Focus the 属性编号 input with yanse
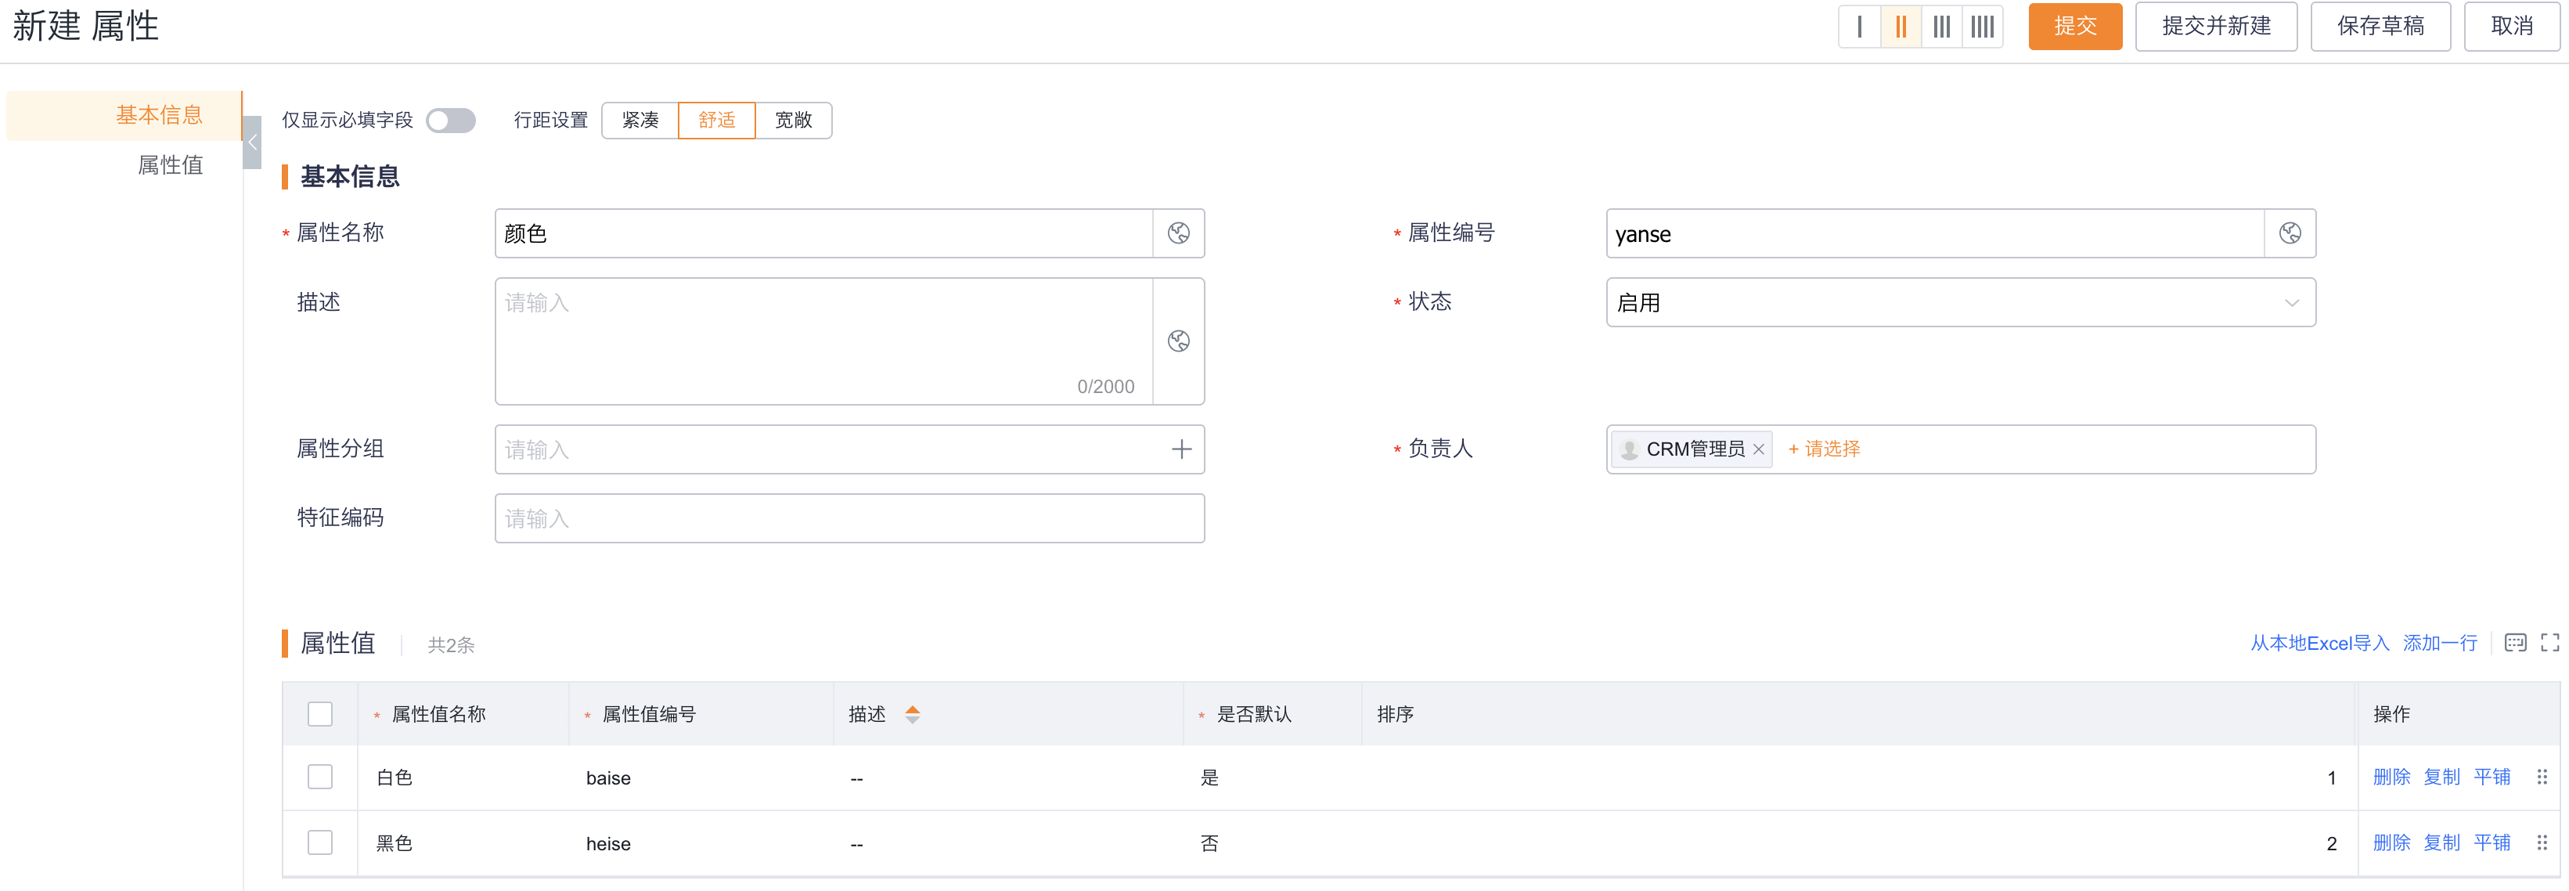Viewport: 2569px width, 891px height. click(1936, 233)
